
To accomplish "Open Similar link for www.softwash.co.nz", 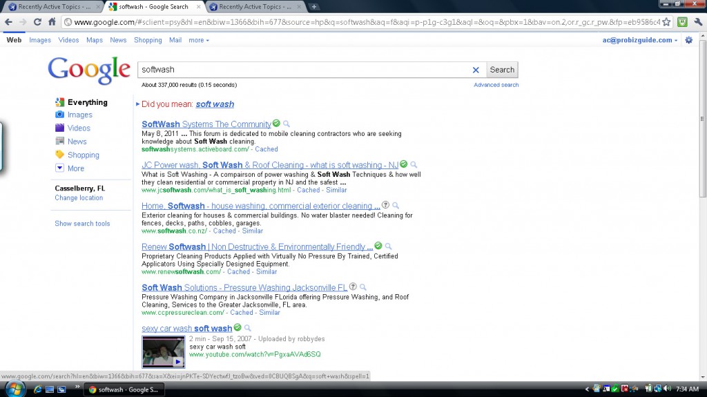I will pos(253,231).
